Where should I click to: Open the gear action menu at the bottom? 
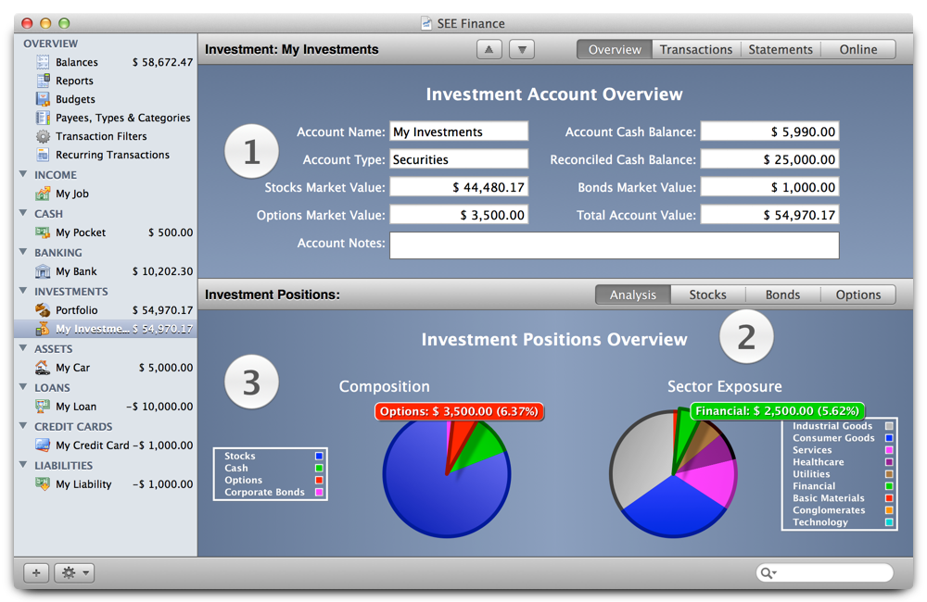click(73, 572)
